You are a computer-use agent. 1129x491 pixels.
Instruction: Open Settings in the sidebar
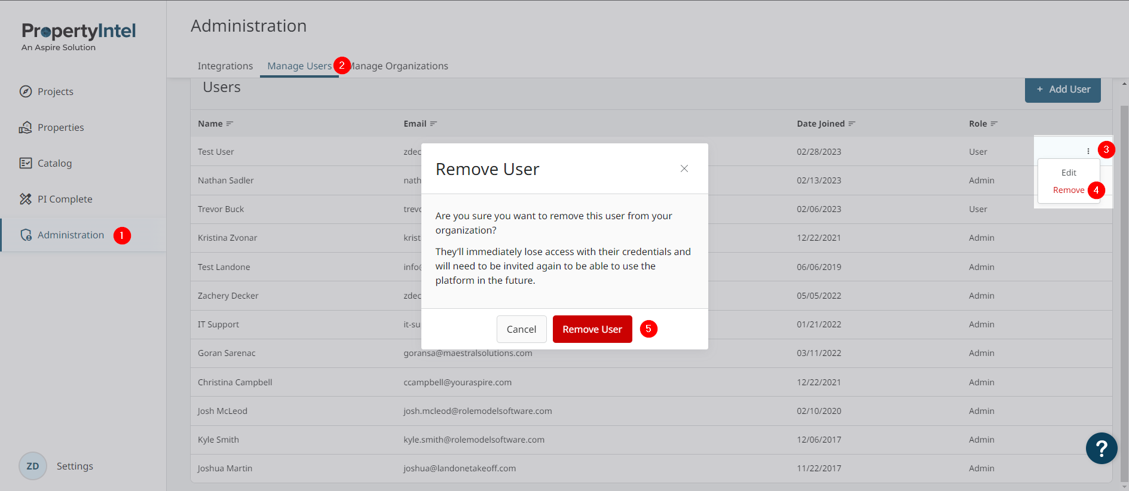tap(75, 466)
